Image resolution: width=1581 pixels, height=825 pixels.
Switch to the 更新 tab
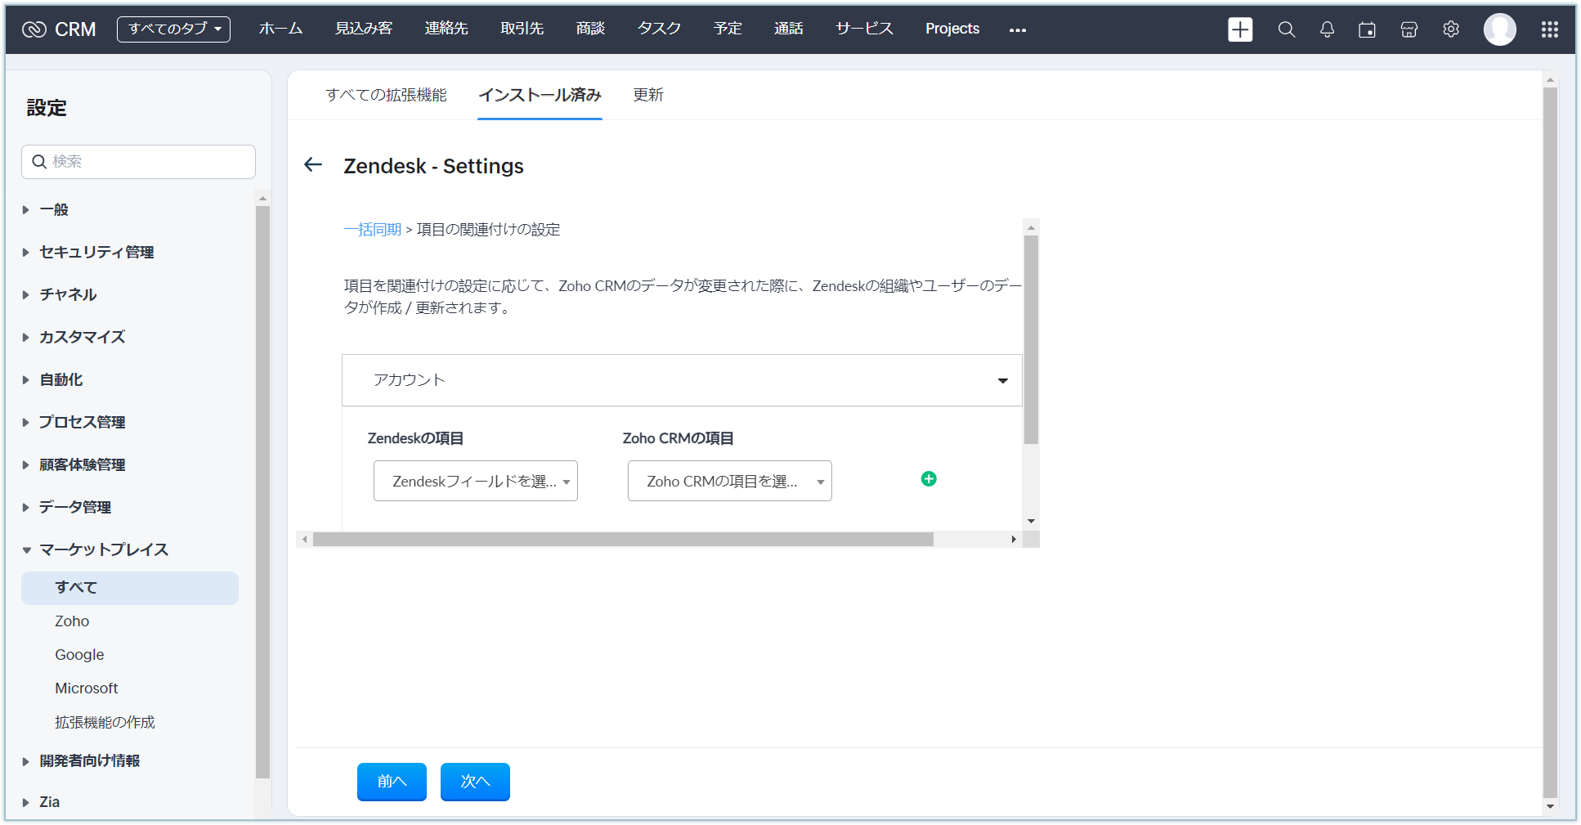(x=648, y=95)
